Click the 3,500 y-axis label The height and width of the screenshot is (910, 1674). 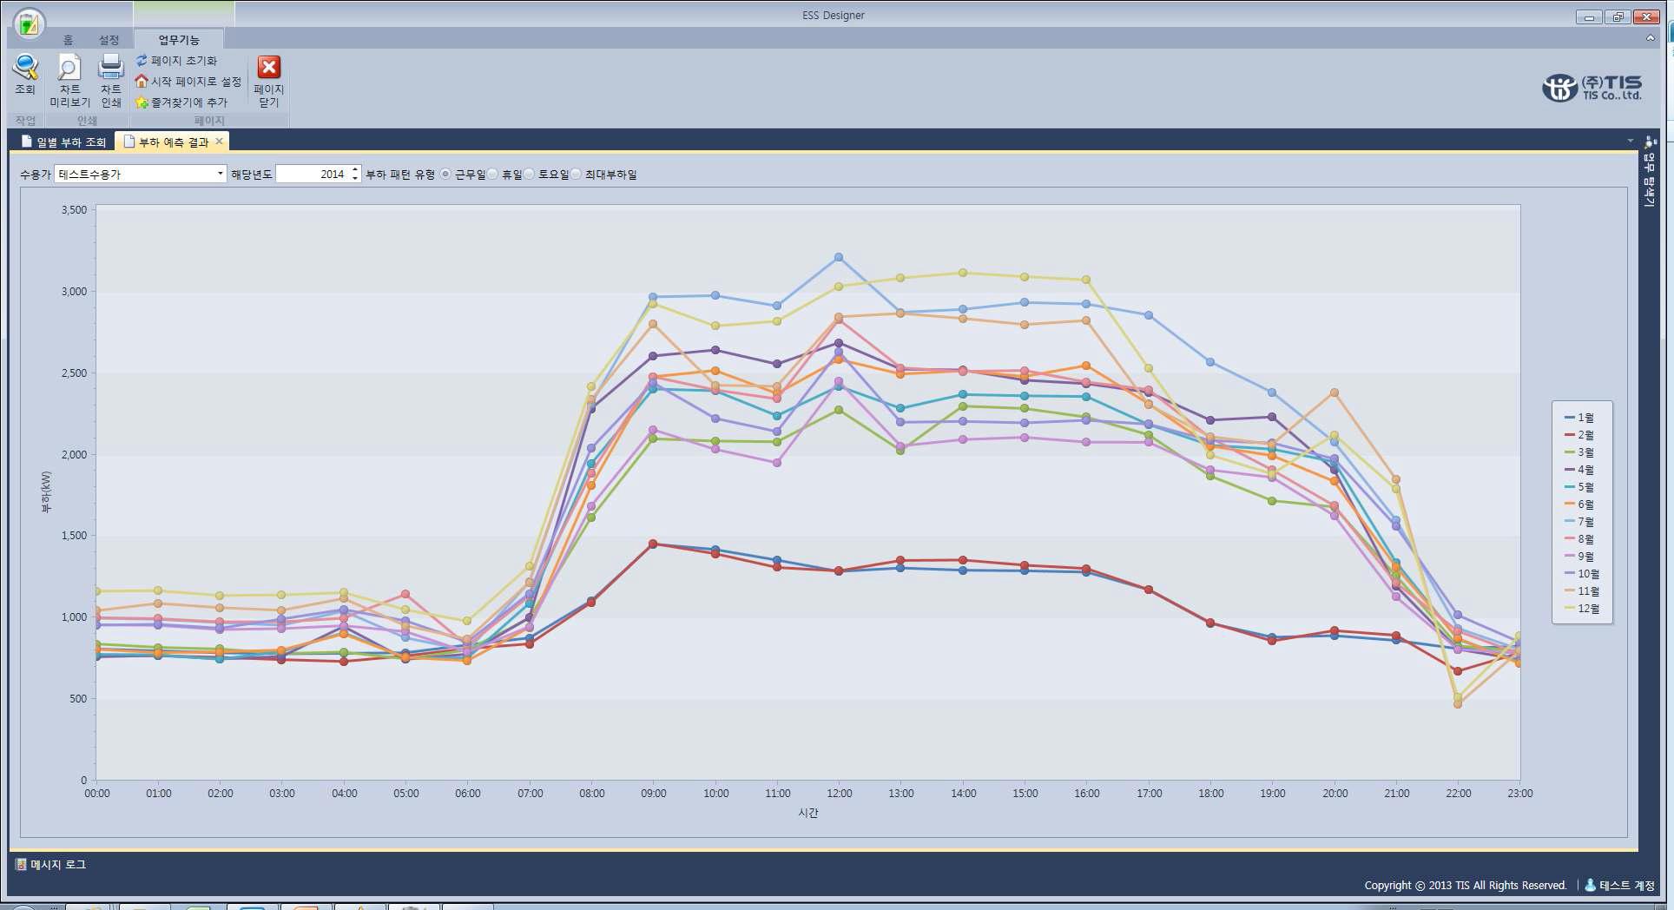[74, 210]
